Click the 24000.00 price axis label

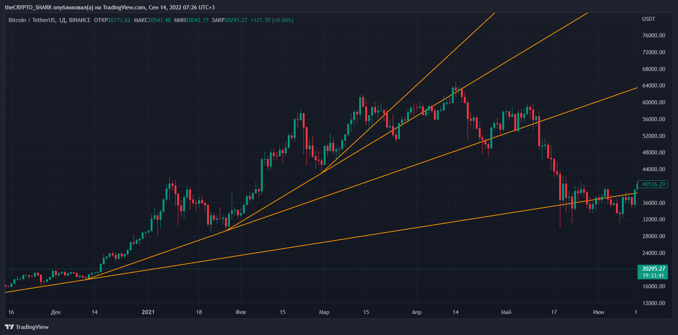(x=654, y=253)
